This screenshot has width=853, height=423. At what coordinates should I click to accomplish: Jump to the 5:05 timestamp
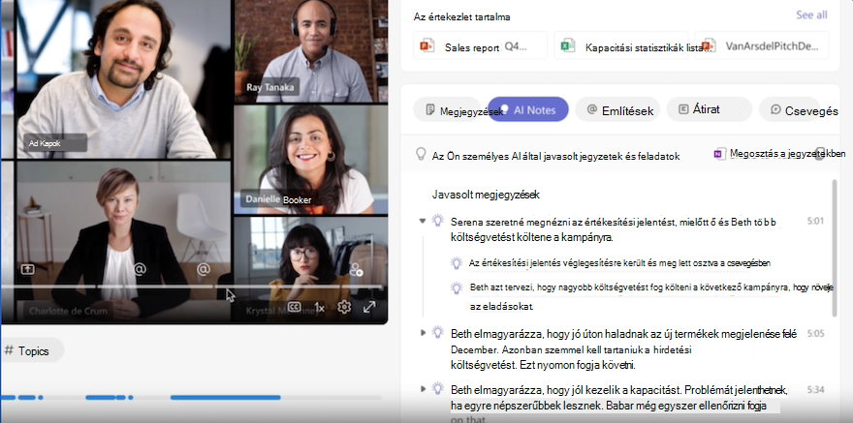[x=815, y=334]
